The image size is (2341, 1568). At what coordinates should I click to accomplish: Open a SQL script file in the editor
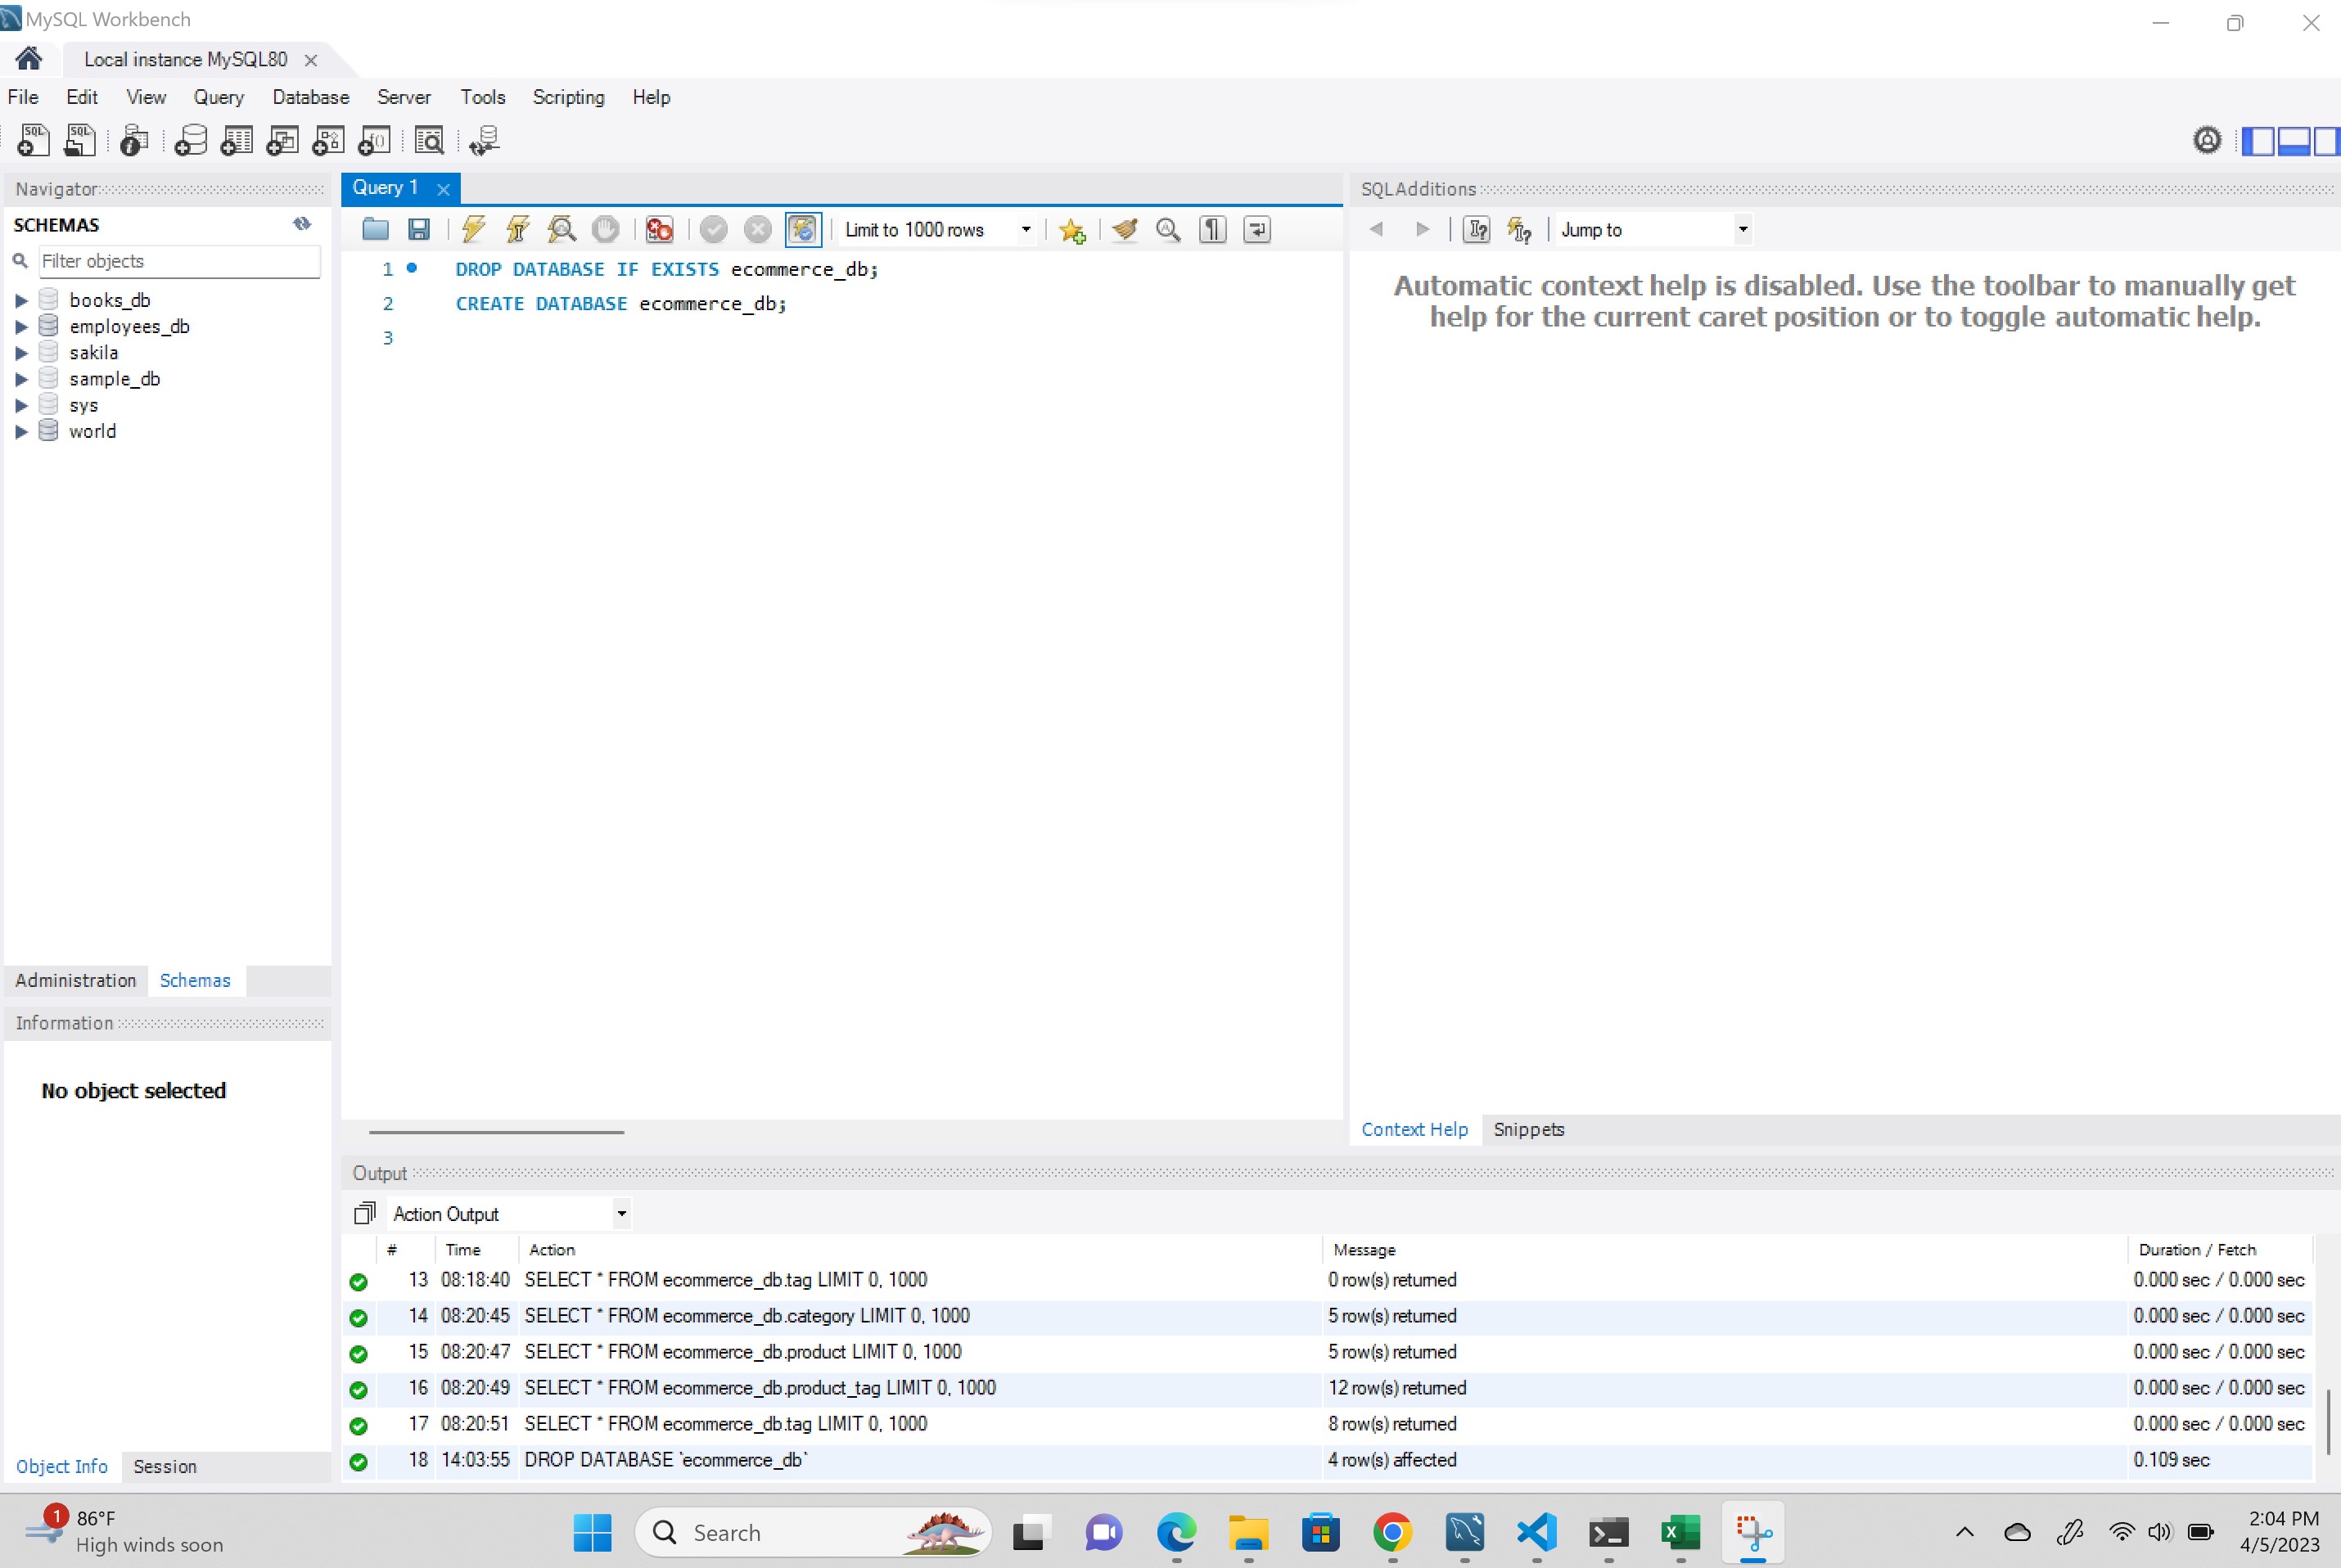pos(375,229)
